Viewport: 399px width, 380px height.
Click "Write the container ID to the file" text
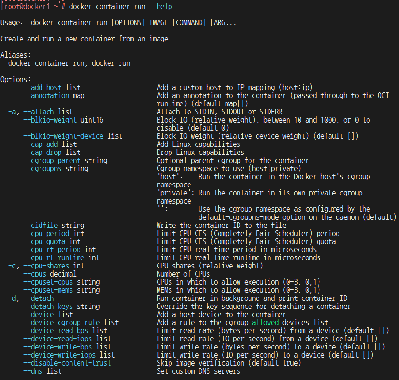click(x=221, y=226)
